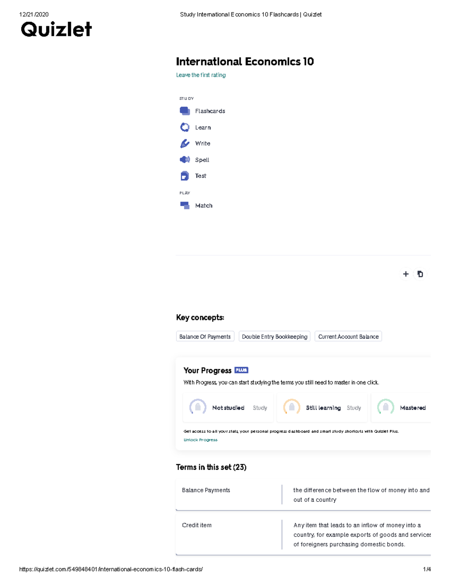Click the 12/21/2020 date in the header

(34, 14)
